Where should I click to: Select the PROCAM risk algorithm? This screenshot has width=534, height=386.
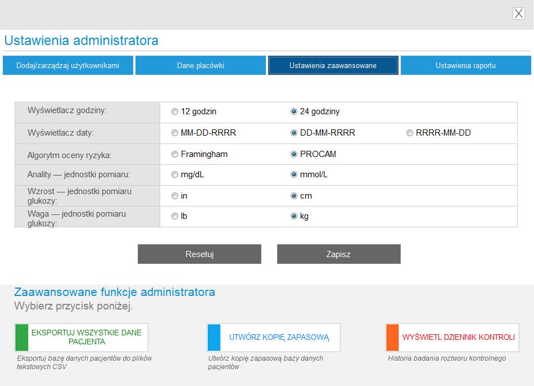pos(294,155)
